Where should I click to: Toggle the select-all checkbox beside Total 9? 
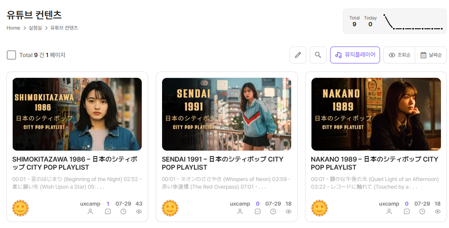(11, 55)
